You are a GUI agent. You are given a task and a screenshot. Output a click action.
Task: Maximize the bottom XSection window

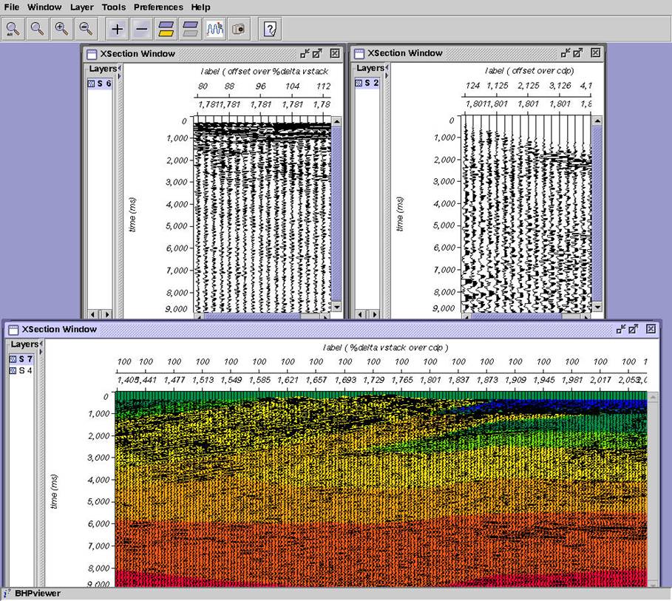(634, 329)
